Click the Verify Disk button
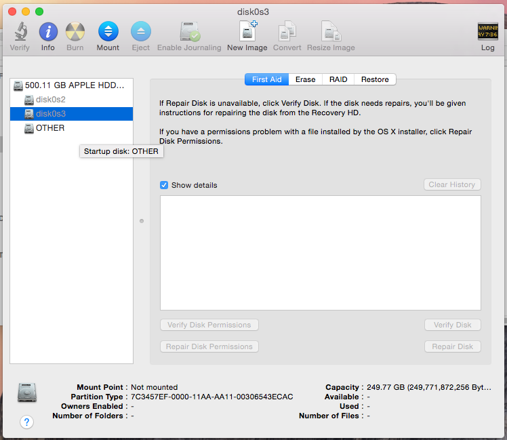Image resolution: width=507 pixels, height=440 pixels. (x=452, y=325)
